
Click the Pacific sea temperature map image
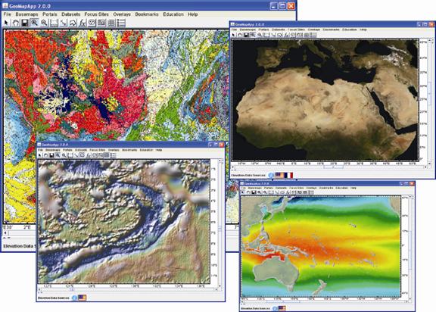pyautogui.click(x=321, y=246)
